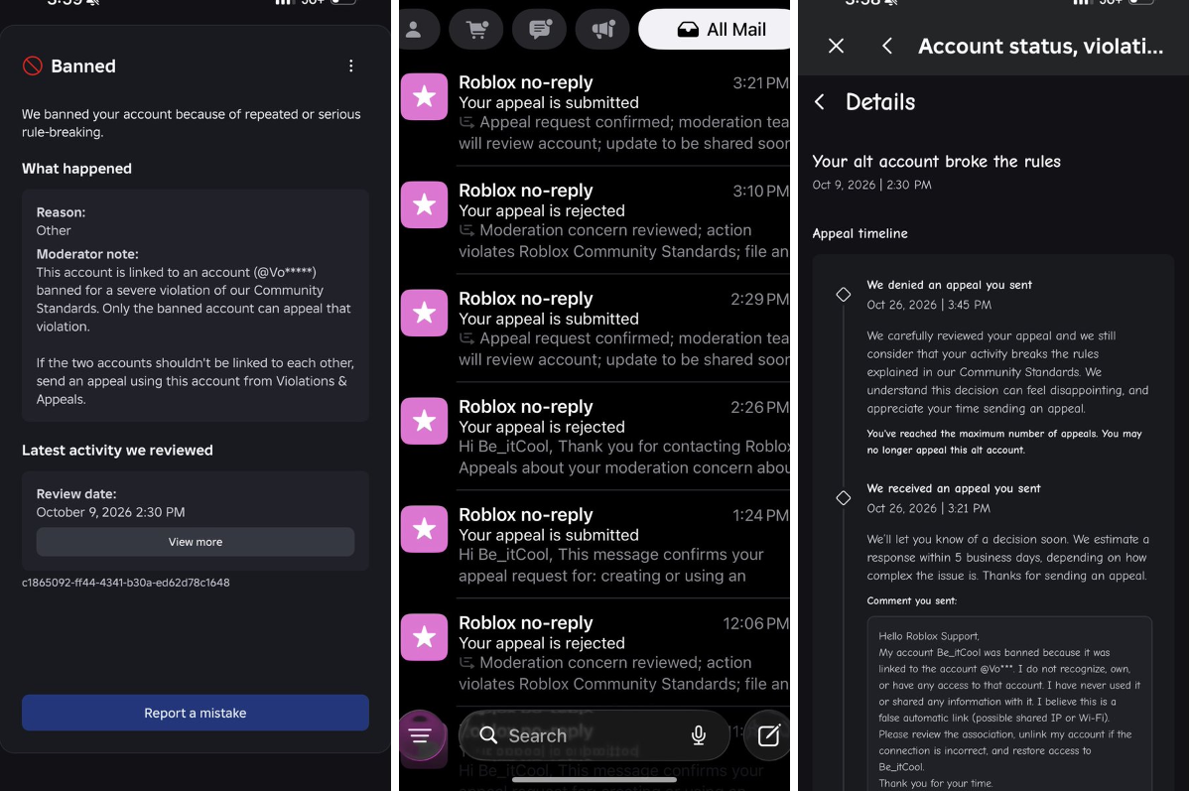Open the 12:06 PM appeal rejected email
1191x791 pixels.
595,653
